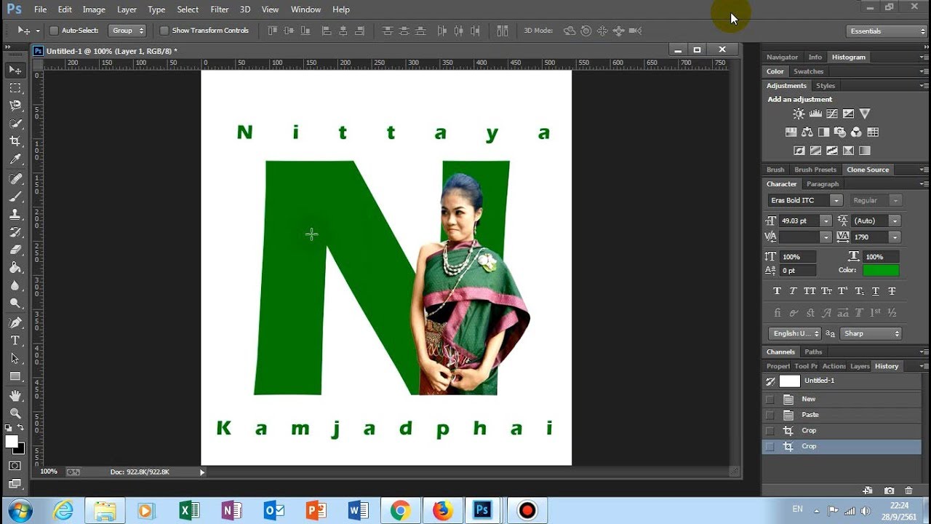Select the Brush tool
This screenshot has width=931, height=524.
coord(15,196)
